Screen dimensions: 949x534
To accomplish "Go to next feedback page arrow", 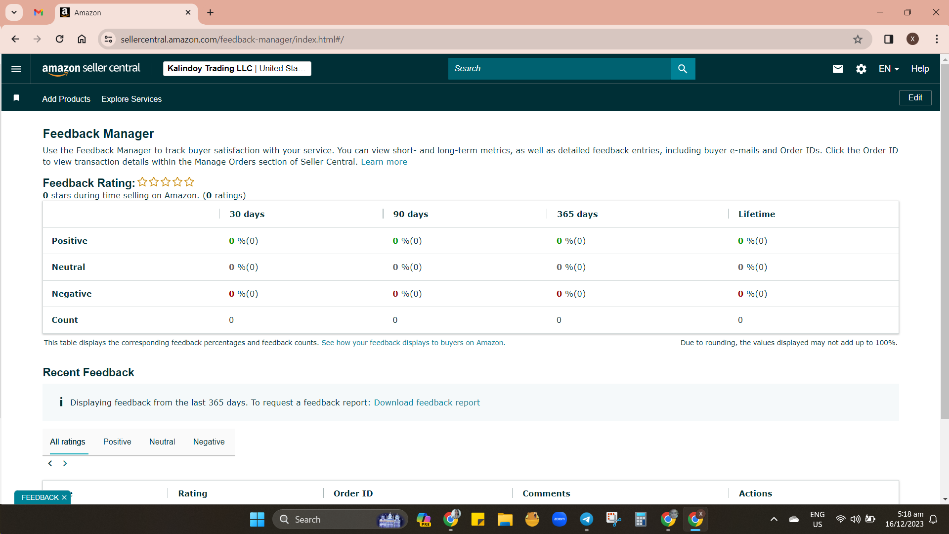I will 65,463.
